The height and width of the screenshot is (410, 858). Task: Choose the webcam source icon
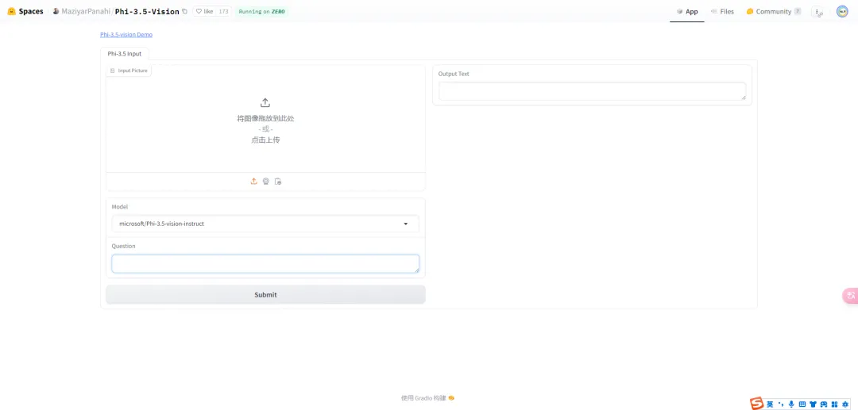[x=266, y=182]
